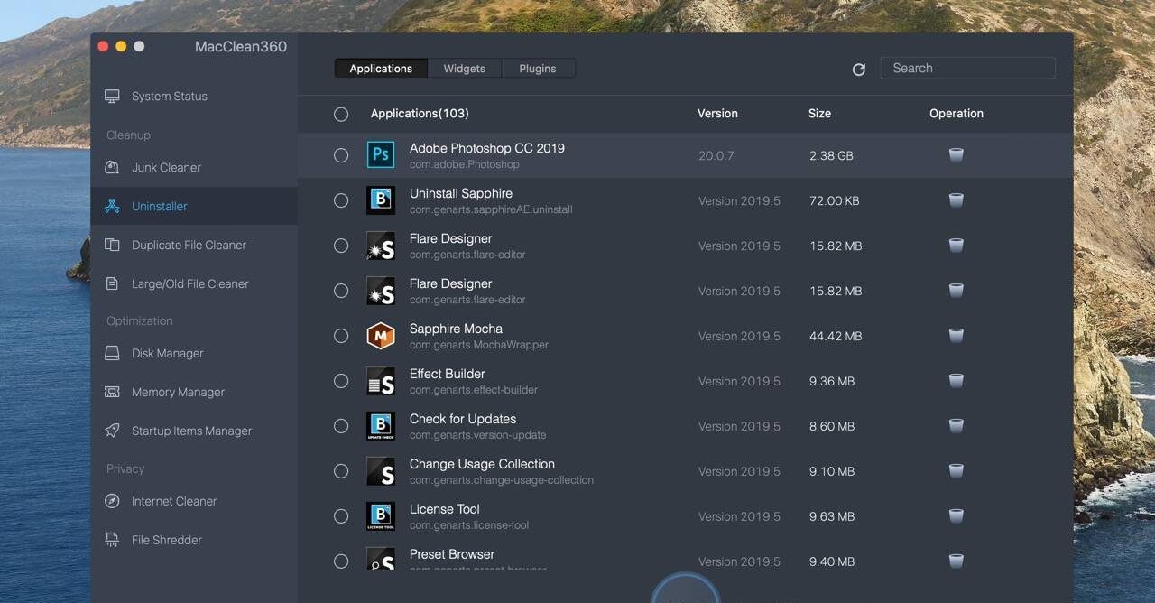Click the Operation column header

956,114
